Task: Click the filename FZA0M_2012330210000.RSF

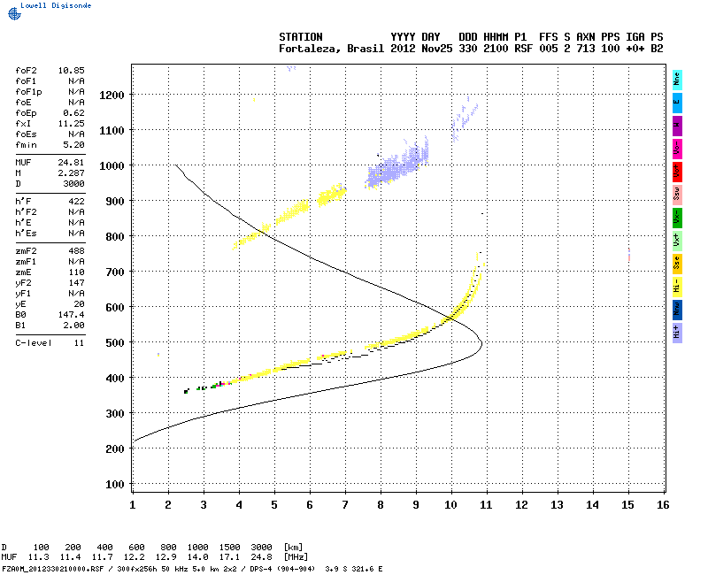Action: (53, 569)
